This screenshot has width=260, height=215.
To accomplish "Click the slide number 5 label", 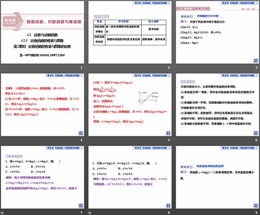I will [169, 140].
